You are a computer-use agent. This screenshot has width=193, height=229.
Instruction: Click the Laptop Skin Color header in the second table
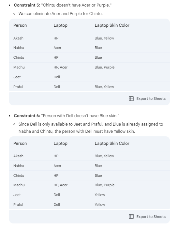pyautogui.click(x=112, y=143)
